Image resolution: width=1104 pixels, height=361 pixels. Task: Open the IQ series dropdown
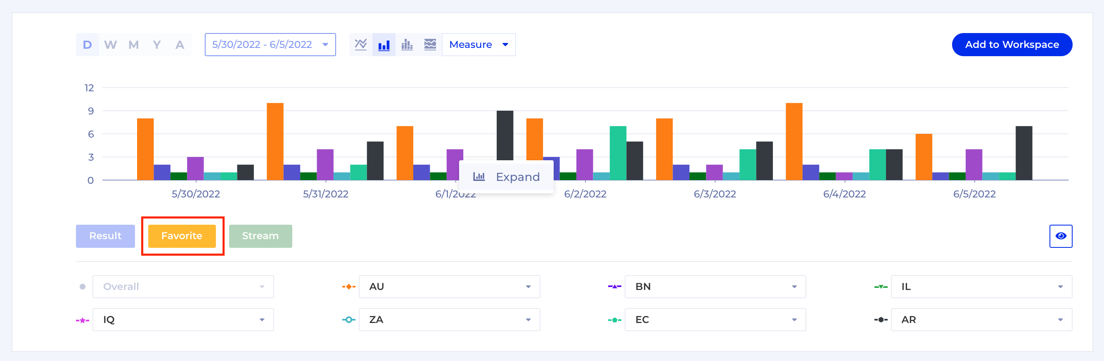point(183,320)
